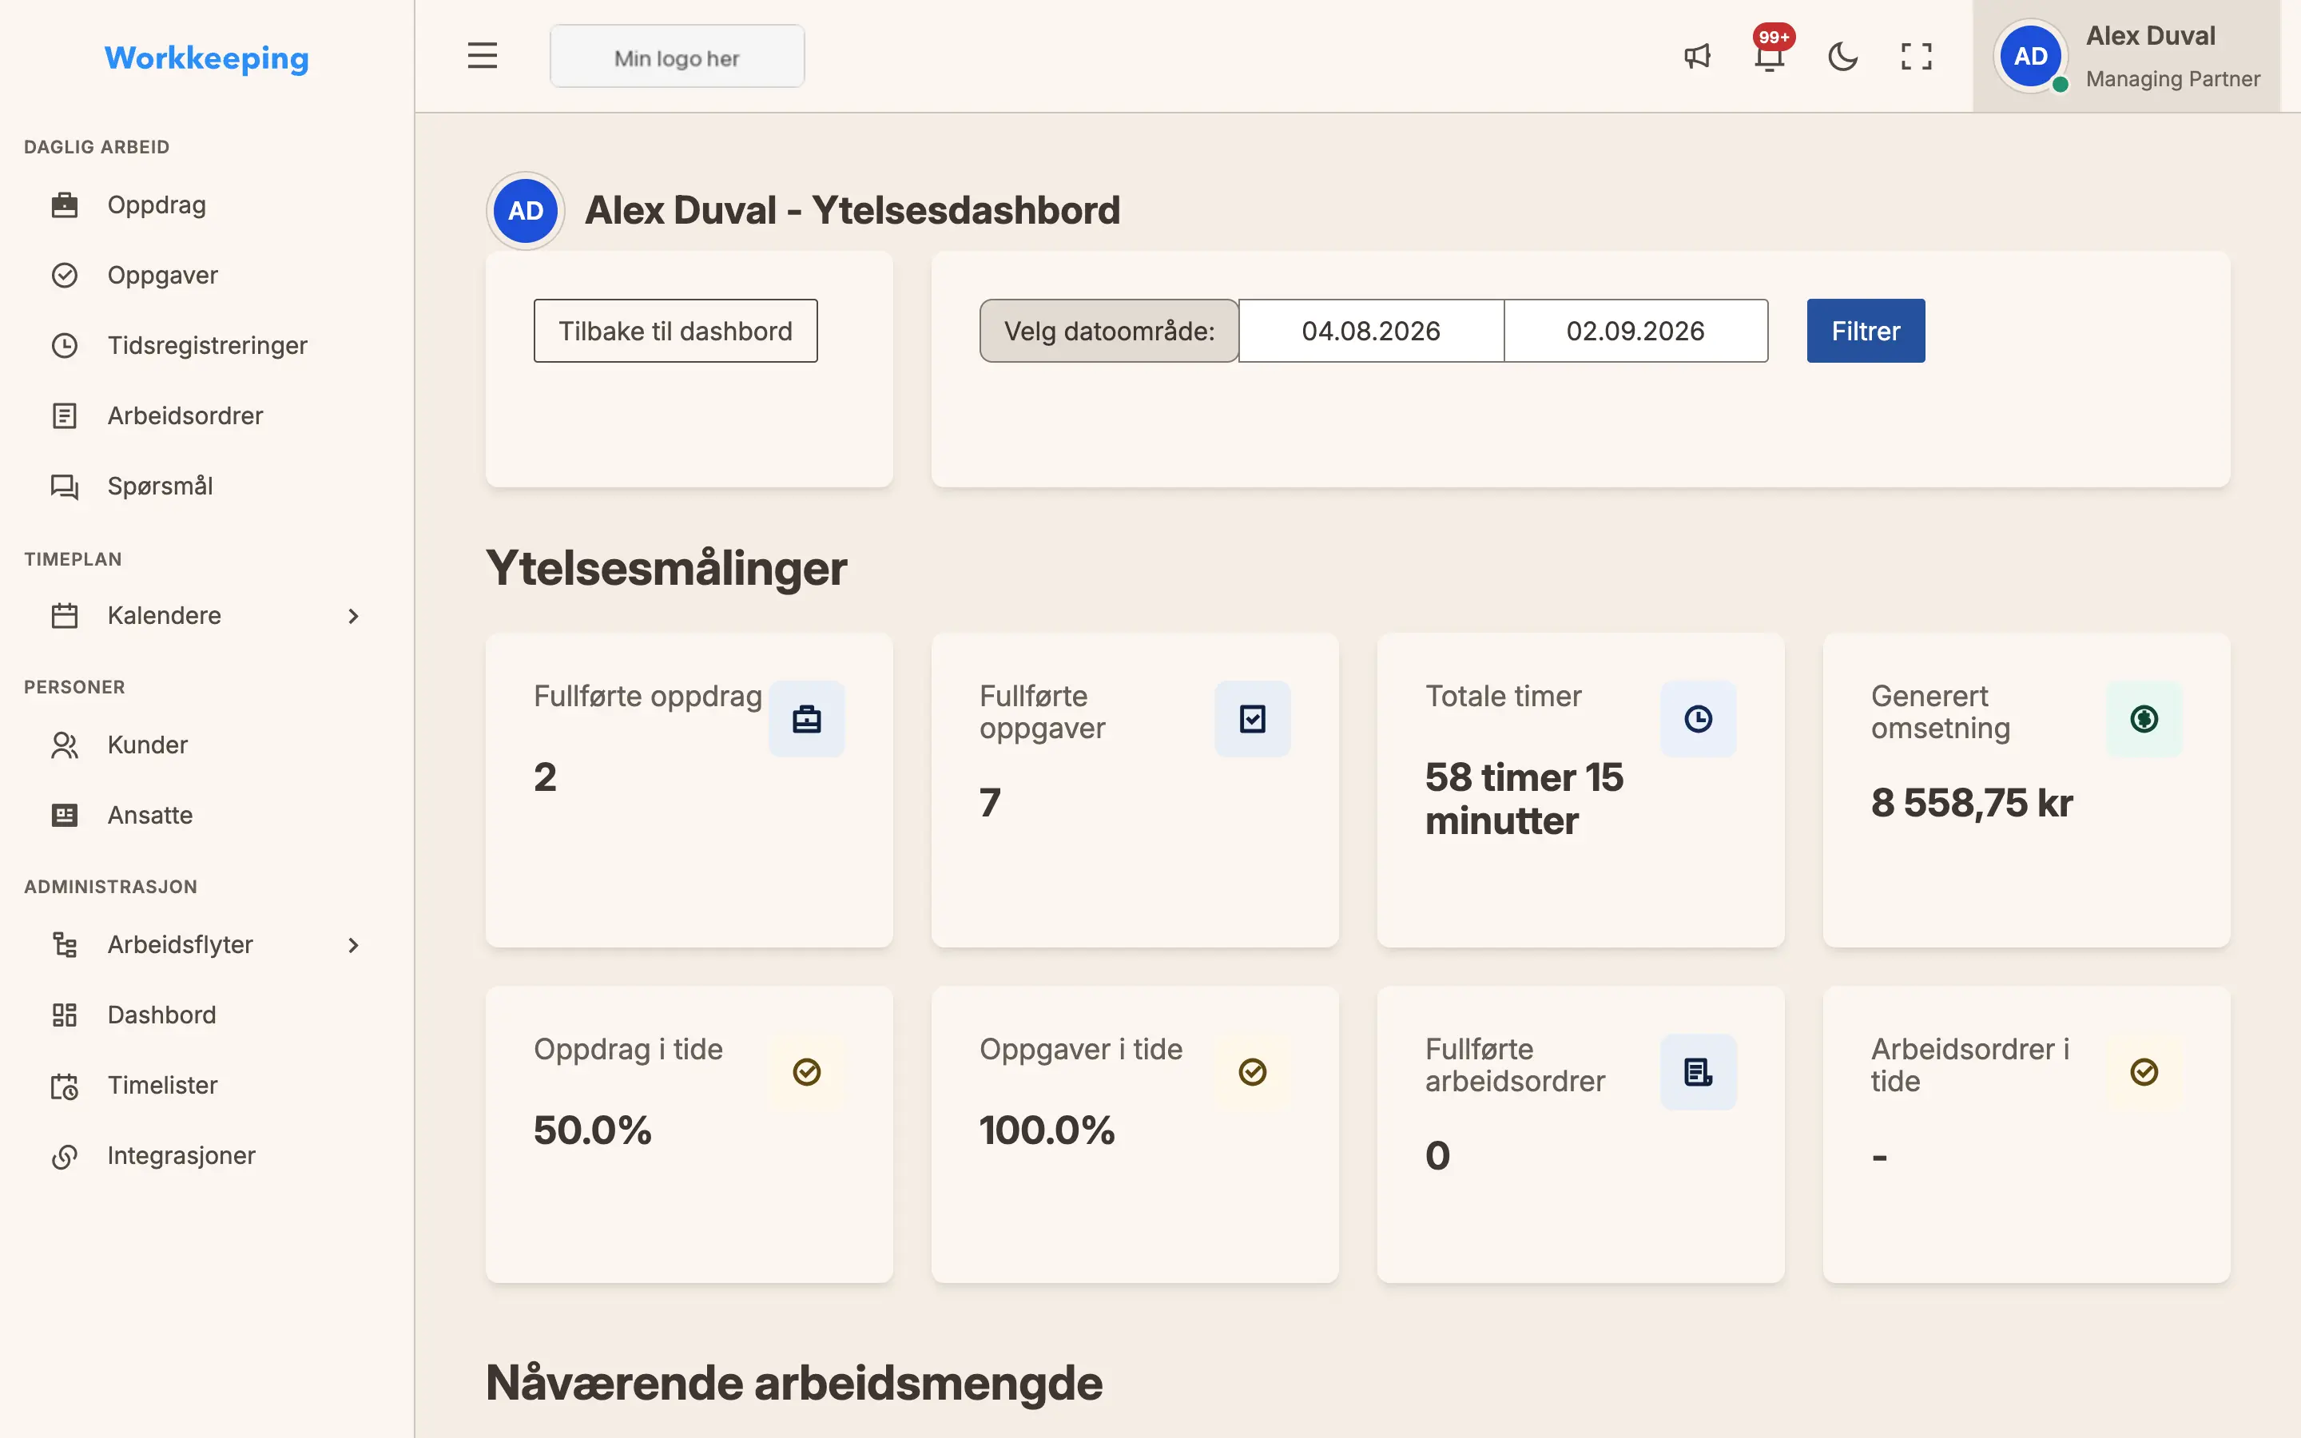Click the Workkeeping logo link
This screenshot has width=2301, height=1438.
[x=206, y=58]
